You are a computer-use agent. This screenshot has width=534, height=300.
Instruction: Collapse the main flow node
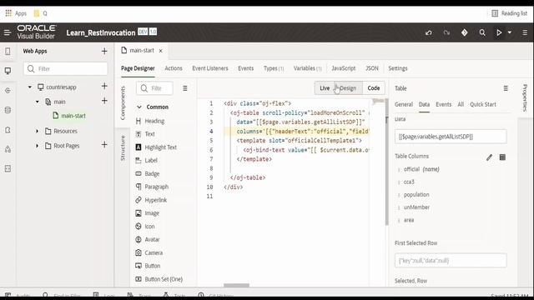click(x=37, y=102)
